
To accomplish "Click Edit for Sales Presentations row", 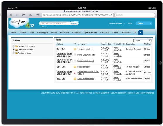I will [x=59, y=79].
